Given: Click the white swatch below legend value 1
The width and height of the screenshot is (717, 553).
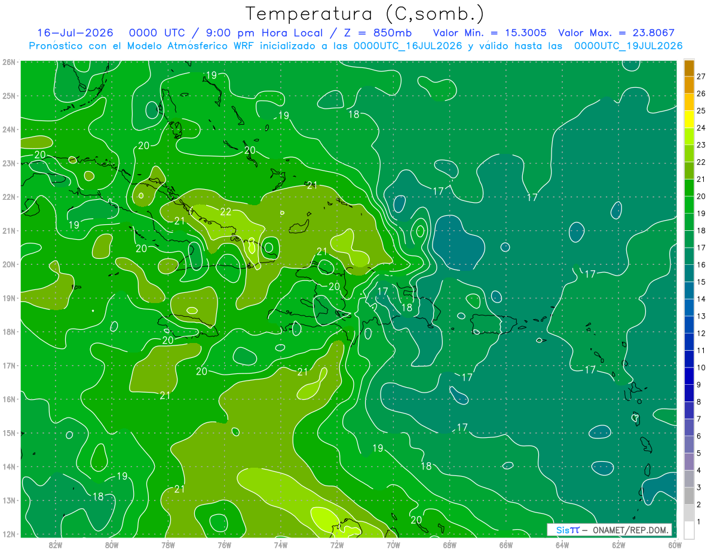Looking at the screenshot, I should tap(689, 530).
